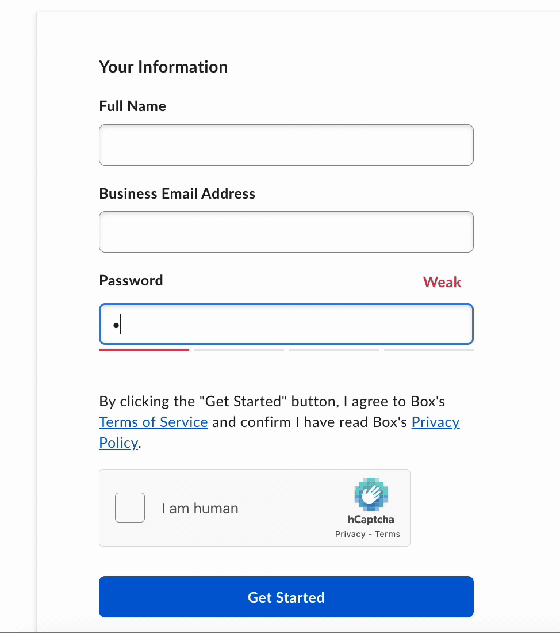The width and height of the screenshot is (560, 633).
Task: Focus the Full Name input field
Action: (x=286, y=145)
